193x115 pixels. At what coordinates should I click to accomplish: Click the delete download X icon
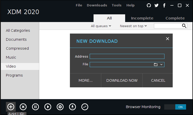click(x=23, y=107)
